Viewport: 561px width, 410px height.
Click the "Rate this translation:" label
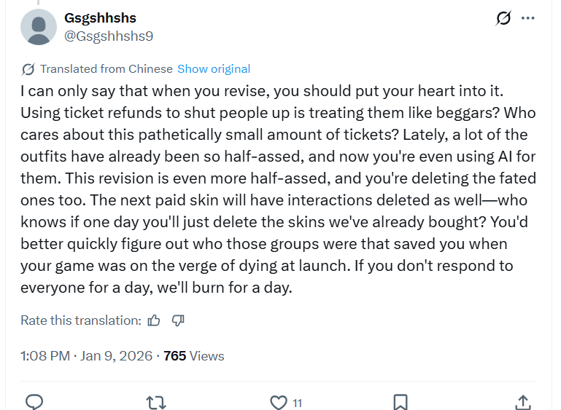[x=80, y=320]
